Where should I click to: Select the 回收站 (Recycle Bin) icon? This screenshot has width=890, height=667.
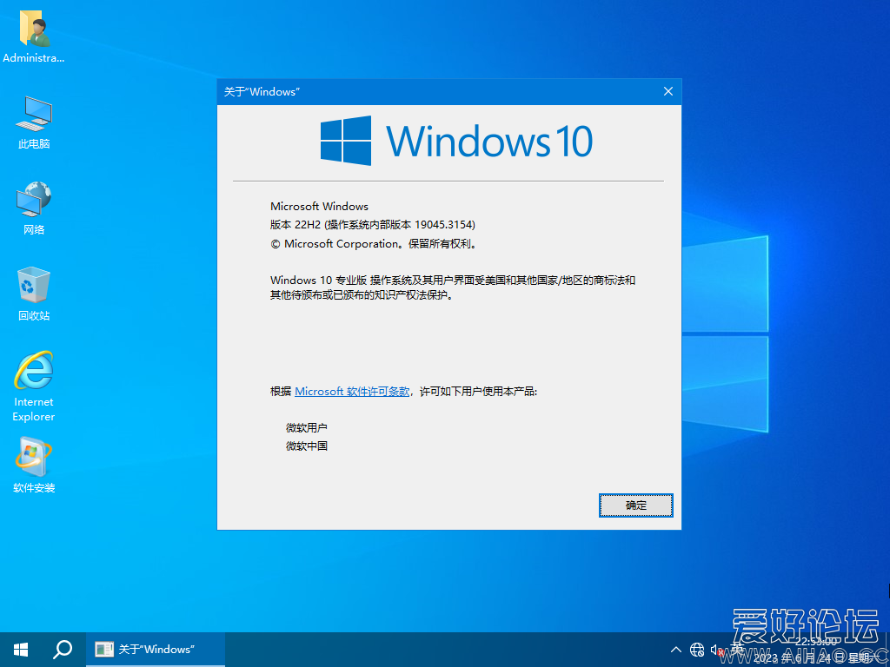[34, 289]
